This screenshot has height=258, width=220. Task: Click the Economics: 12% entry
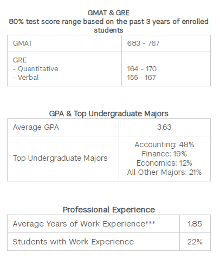164,163
